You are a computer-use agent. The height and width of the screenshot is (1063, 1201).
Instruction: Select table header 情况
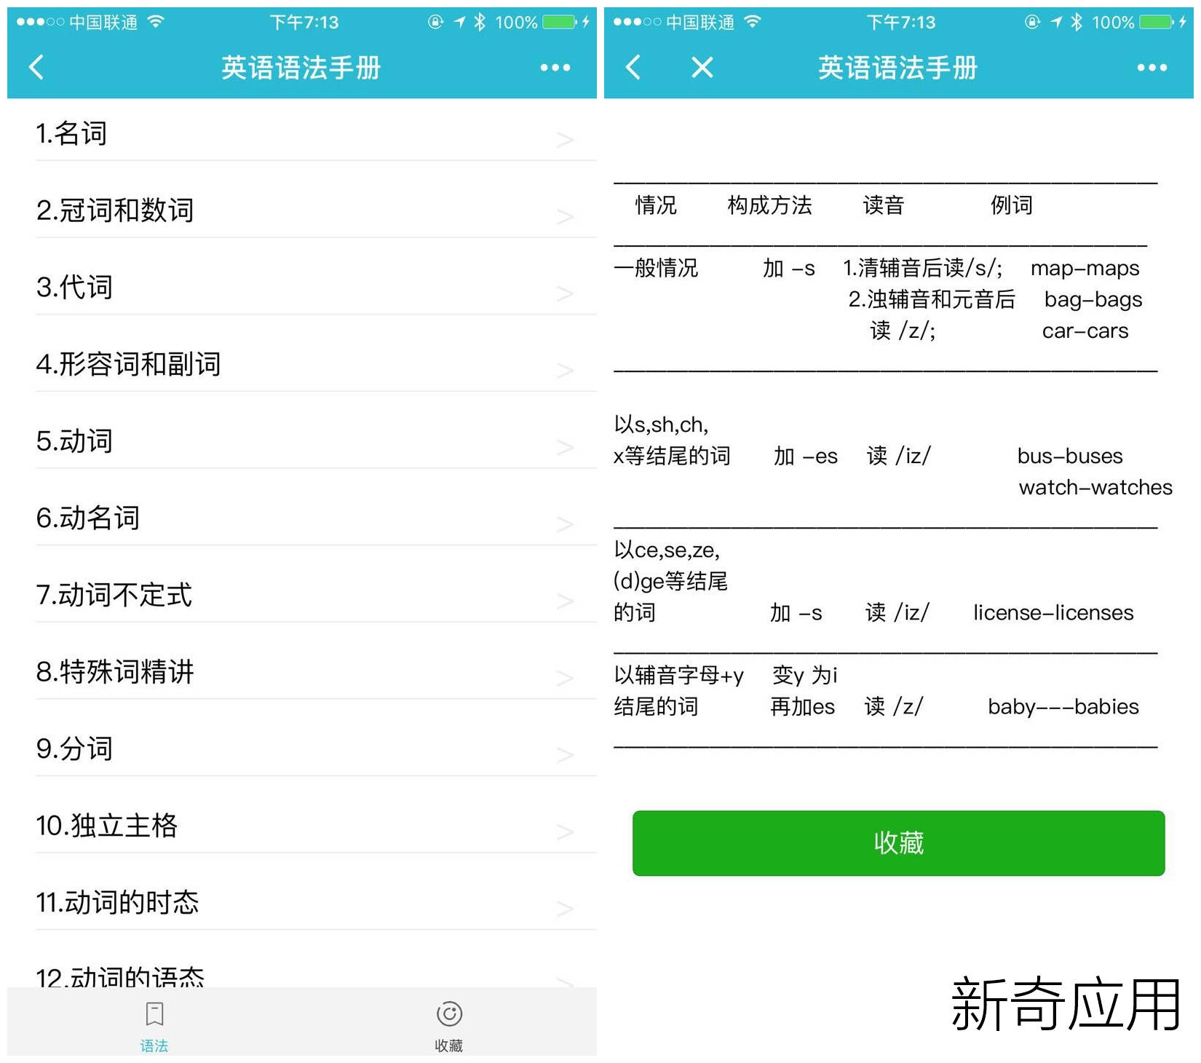pyautogui.click(x=656, y=205)
